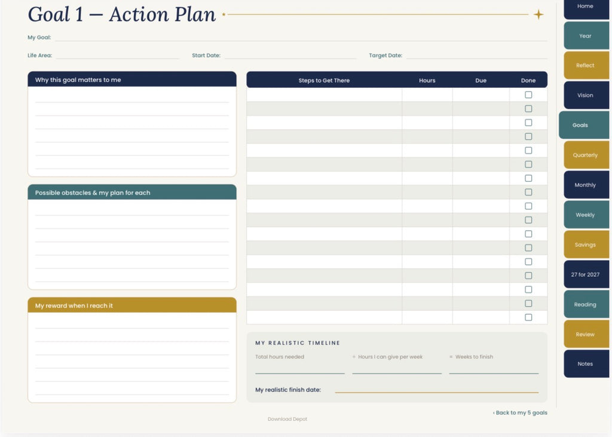This screenshot has width=612, height=437.
Task: Click the Why this goal matters to me header
Action: point(132,80)
